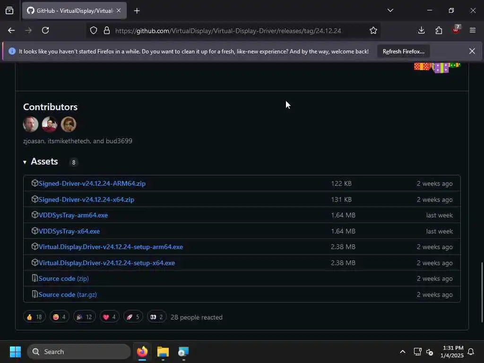The width and height of the screenshot is (484, 363).
Task: Collapse the Assets section
Action: (x=41, y=162)
